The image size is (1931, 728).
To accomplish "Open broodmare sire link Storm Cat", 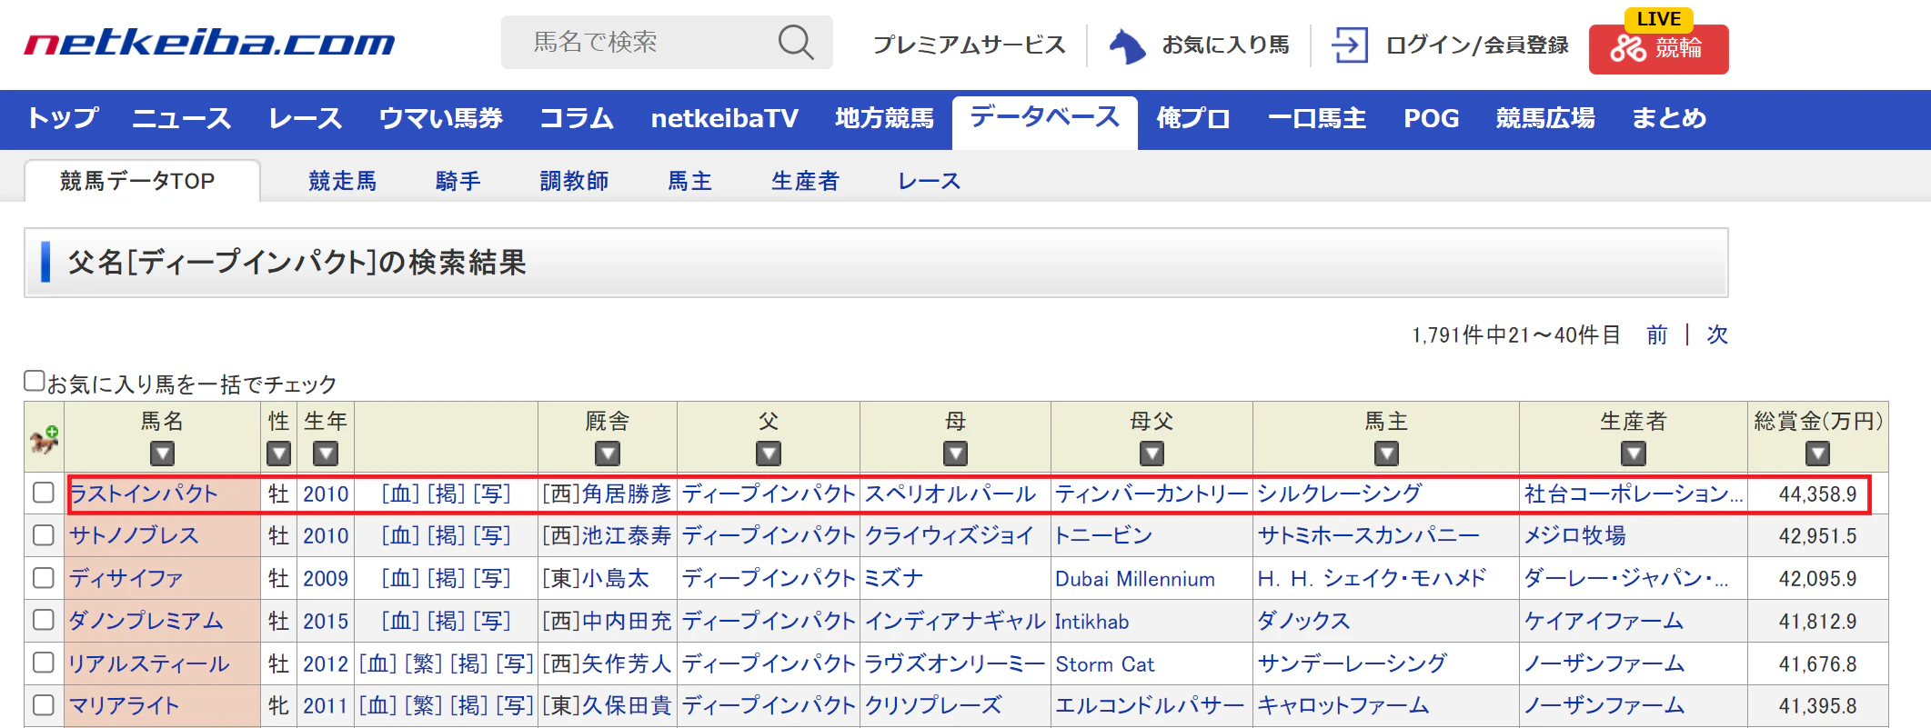I will [x=1104, y=663].
